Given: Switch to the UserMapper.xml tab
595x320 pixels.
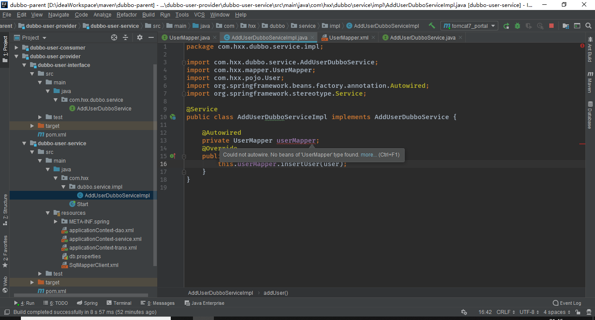Looking at the screenshot, I should (348, 38).
